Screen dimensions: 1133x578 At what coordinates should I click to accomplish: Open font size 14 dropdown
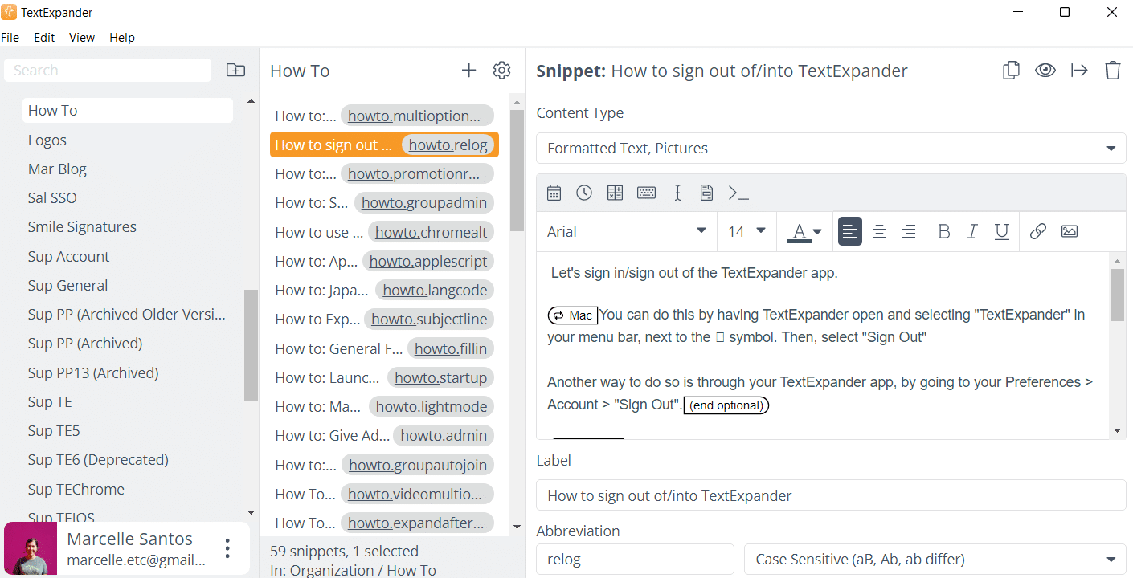[x=746, y=231]
